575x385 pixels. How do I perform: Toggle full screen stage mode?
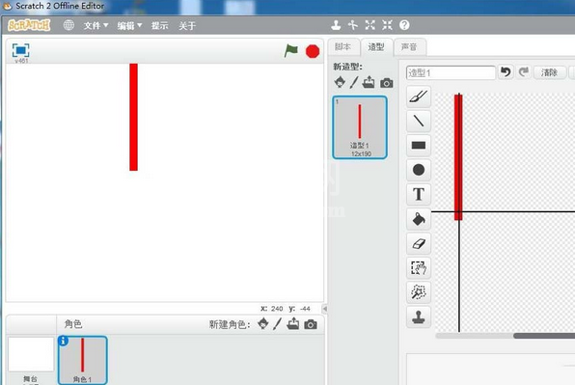[x=21, y=50]
